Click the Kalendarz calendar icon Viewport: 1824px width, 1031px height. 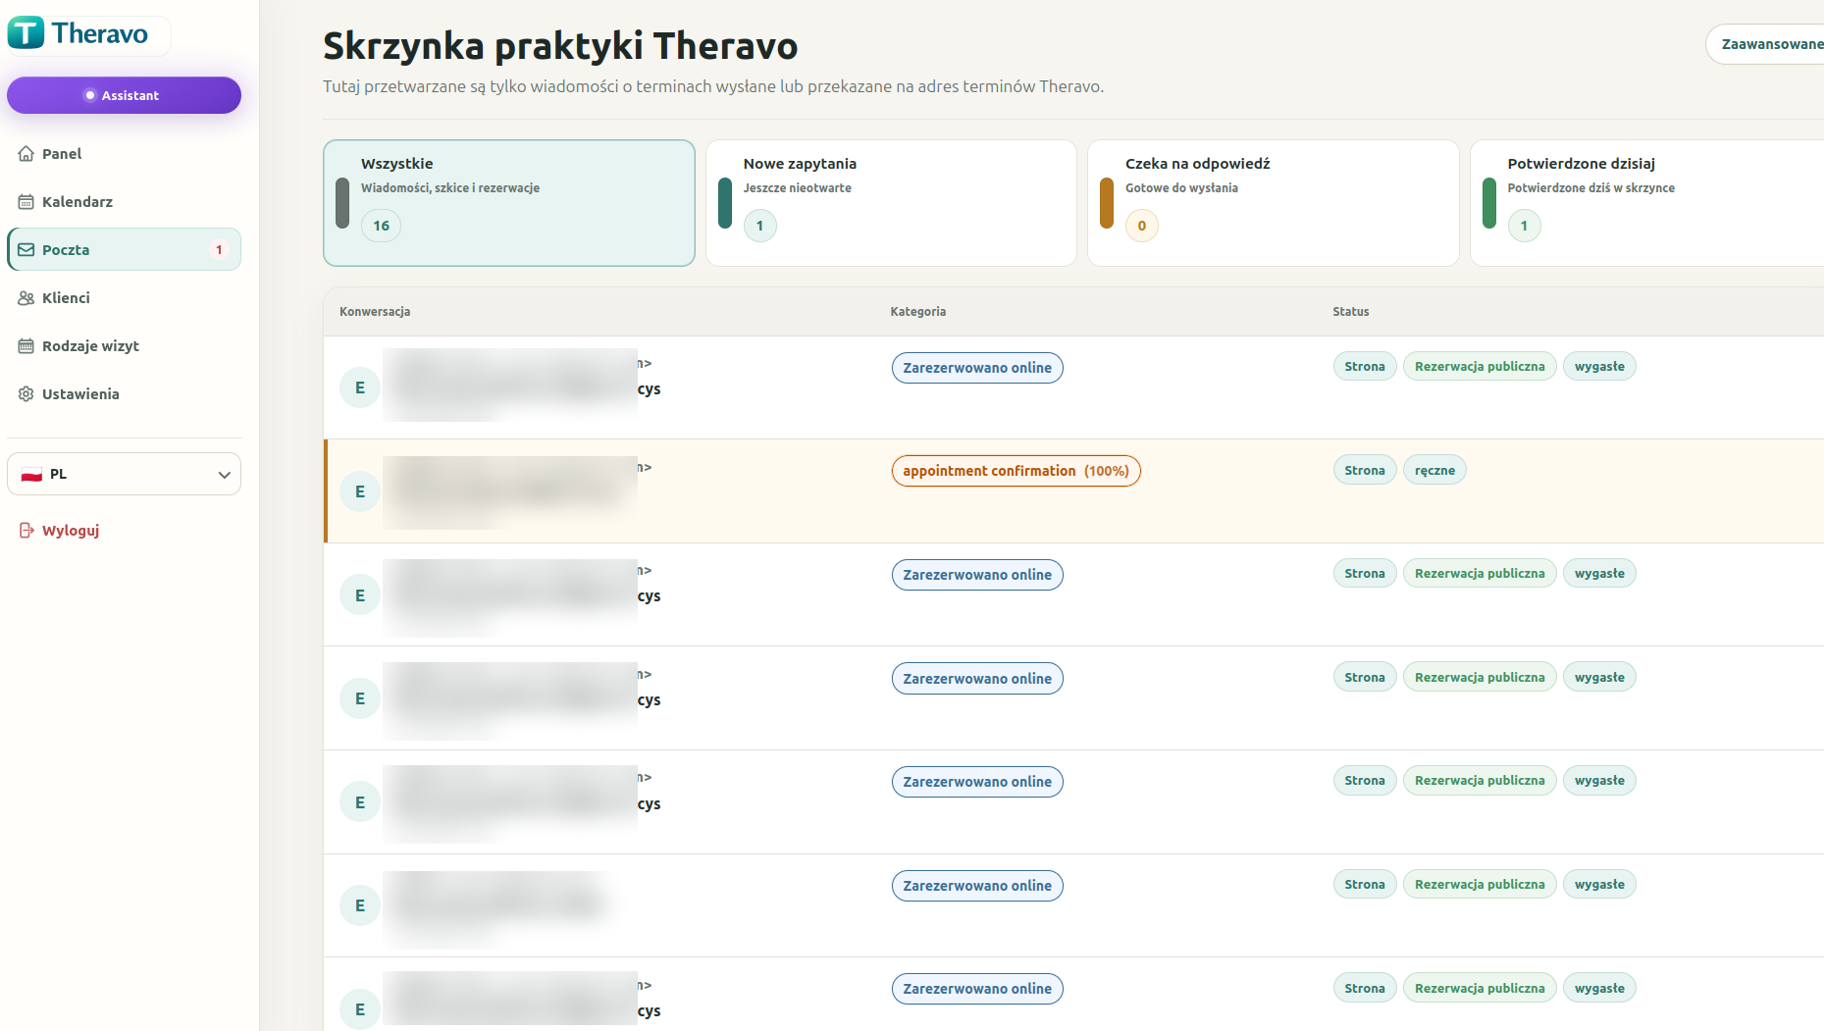(26, 202)
